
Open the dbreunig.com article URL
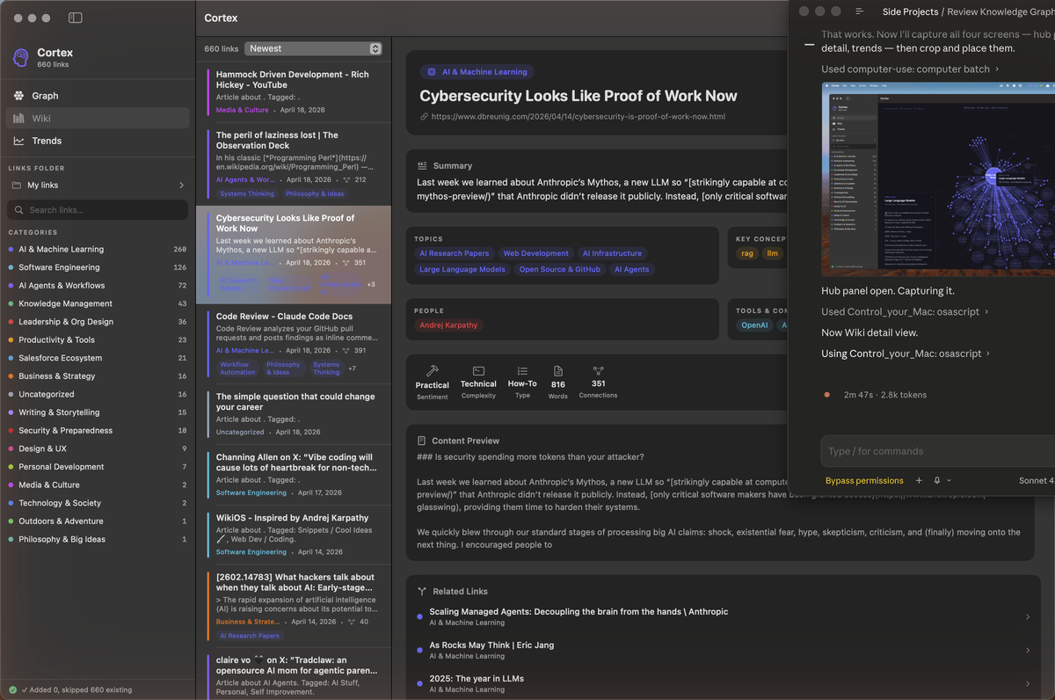578,116
